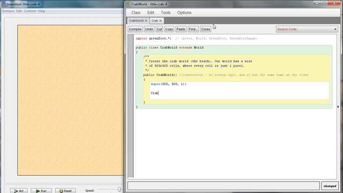Click the line 'super(560, 560, 1);'

pyautogui.click(x=168, y=84)
